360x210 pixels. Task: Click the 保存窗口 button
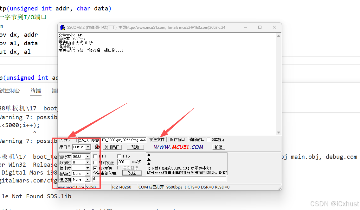click(x=177, y=140)
